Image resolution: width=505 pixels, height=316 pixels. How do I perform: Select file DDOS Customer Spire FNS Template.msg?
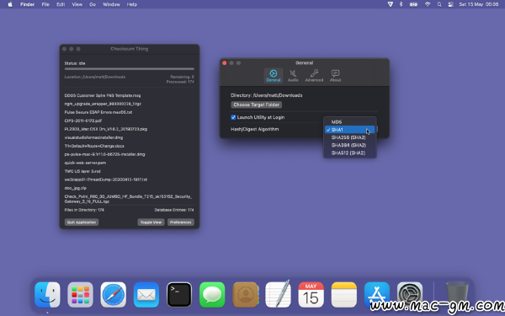click(x=103, y=95)
